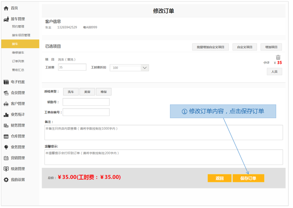This screenshot has height=208, width=293.
Task: Select 美容 as the 质检类型
Action: point(87,92)
